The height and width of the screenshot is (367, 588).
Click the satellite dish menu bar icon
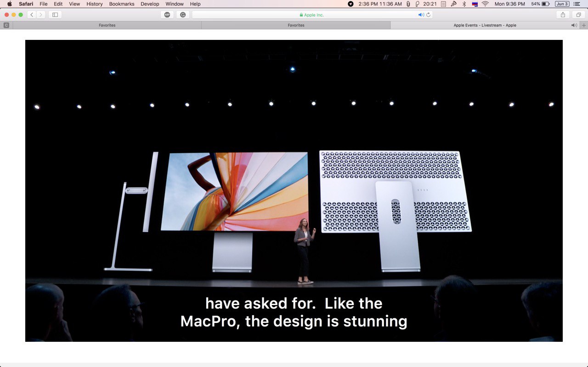click(x=453, y=4)
